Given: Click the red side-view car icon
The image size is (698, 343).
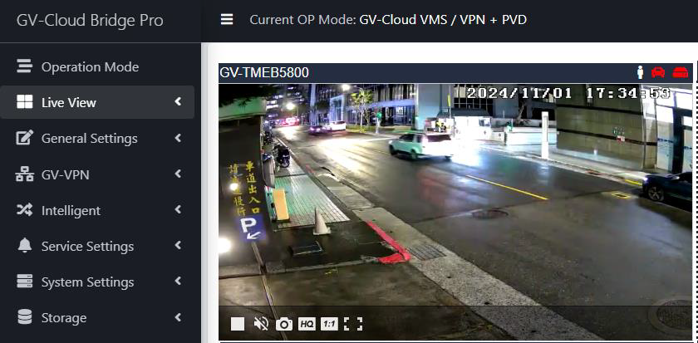Looking at the screenshot, I should [x=681, y=72].
